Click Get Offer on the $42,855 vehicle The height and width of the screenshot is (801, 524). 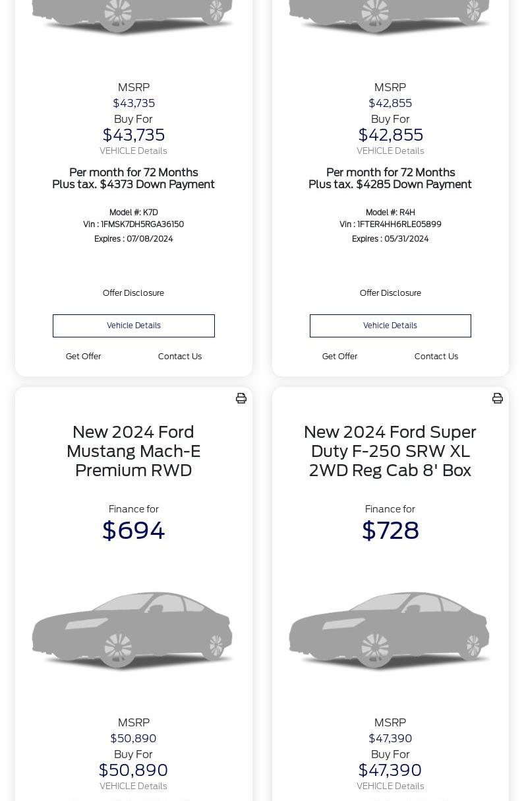point(339,357)
